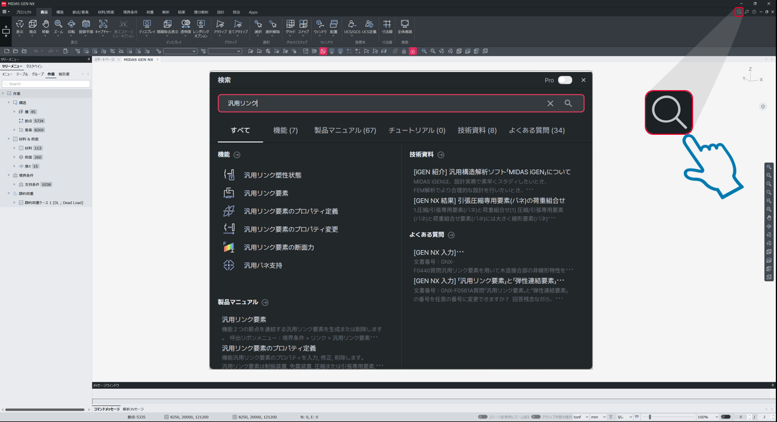The height and width of the screenshot is (422, 777).
Task: Switch to 技術資料 (8) tab
Action: coord(477,130)
